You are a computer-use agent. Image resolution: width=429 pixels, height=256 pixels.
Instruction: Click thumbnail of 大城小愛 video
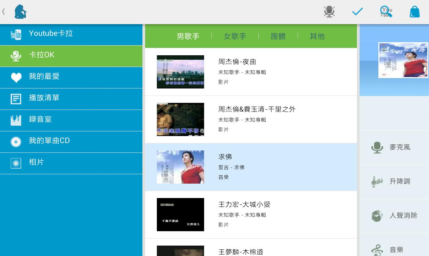(180, 214)
